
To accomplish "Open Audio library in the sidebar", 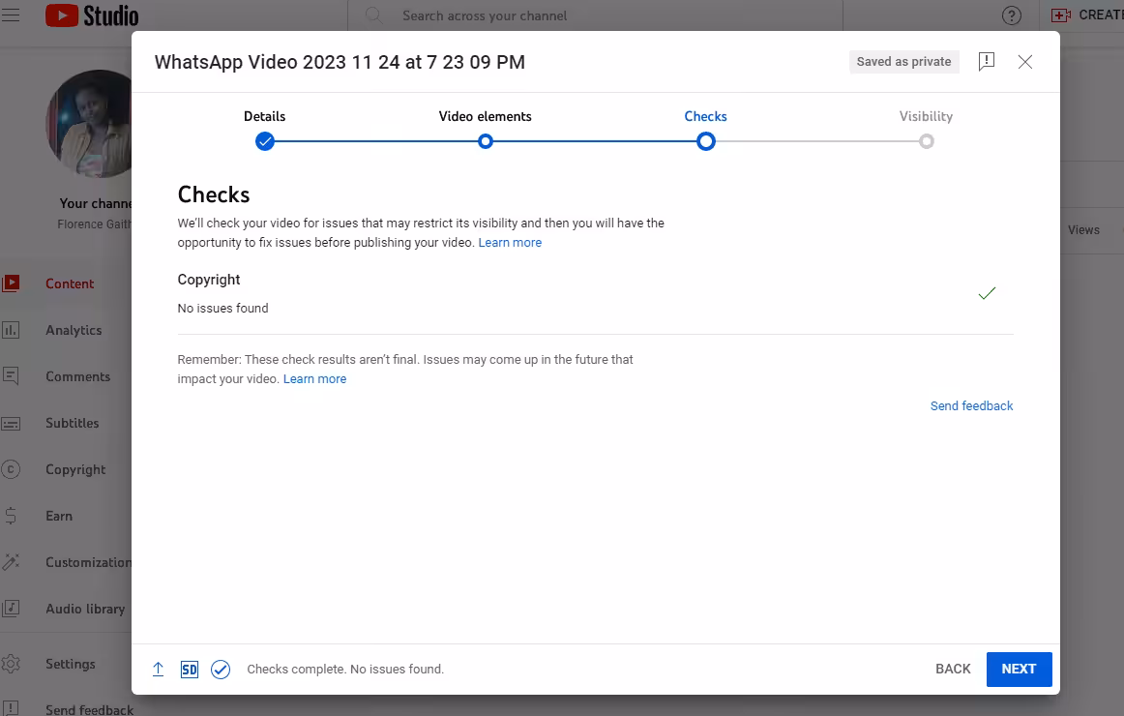I will point(85,610).
